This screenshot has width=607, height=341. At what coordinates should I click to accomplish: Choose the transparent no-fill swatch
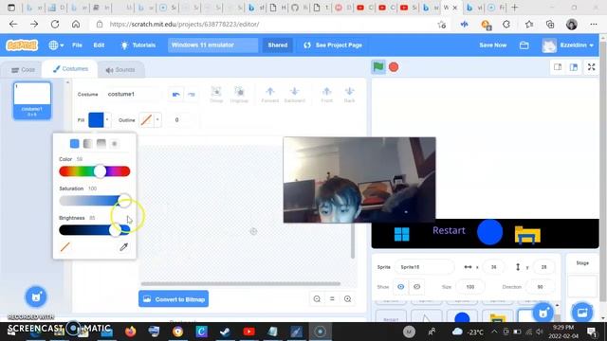tap(65, 247)
